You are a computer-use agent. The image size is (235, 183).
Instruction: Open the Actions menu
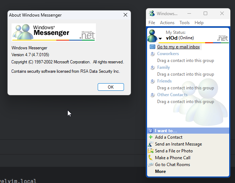[x=167, y=23]
